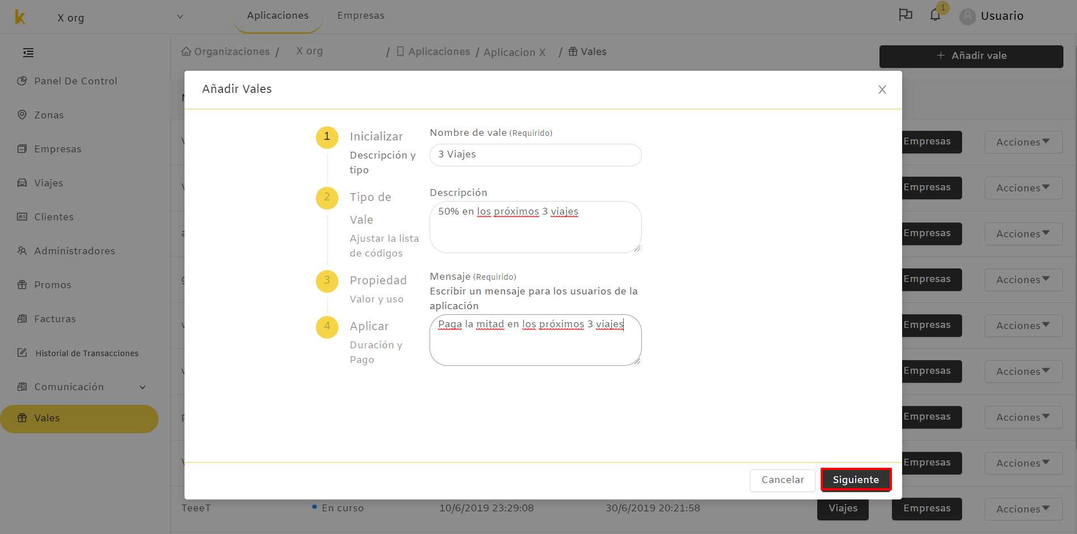Go to Aplicacion X breadcrumb link
This screenshot has width=1077, height=534.
coord(514,52)
